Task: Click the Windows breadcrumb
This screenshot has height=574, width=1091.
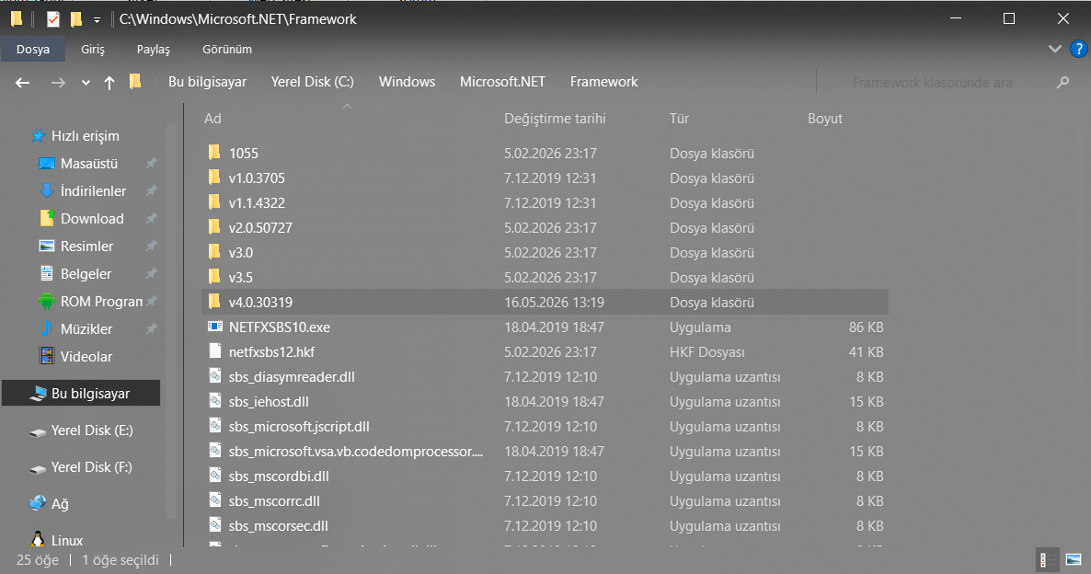Action: [407, 81]
